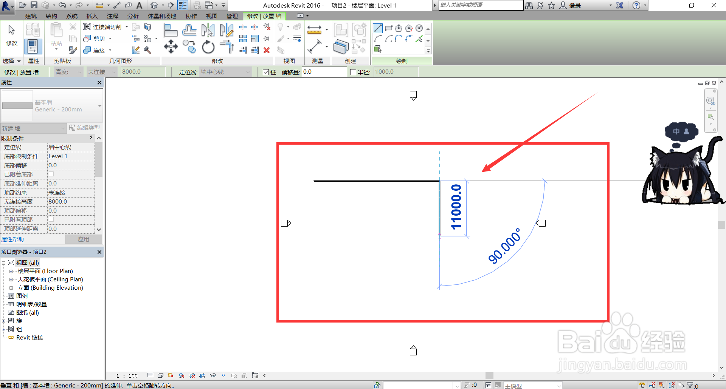Click the Scale tool icon

255,39
